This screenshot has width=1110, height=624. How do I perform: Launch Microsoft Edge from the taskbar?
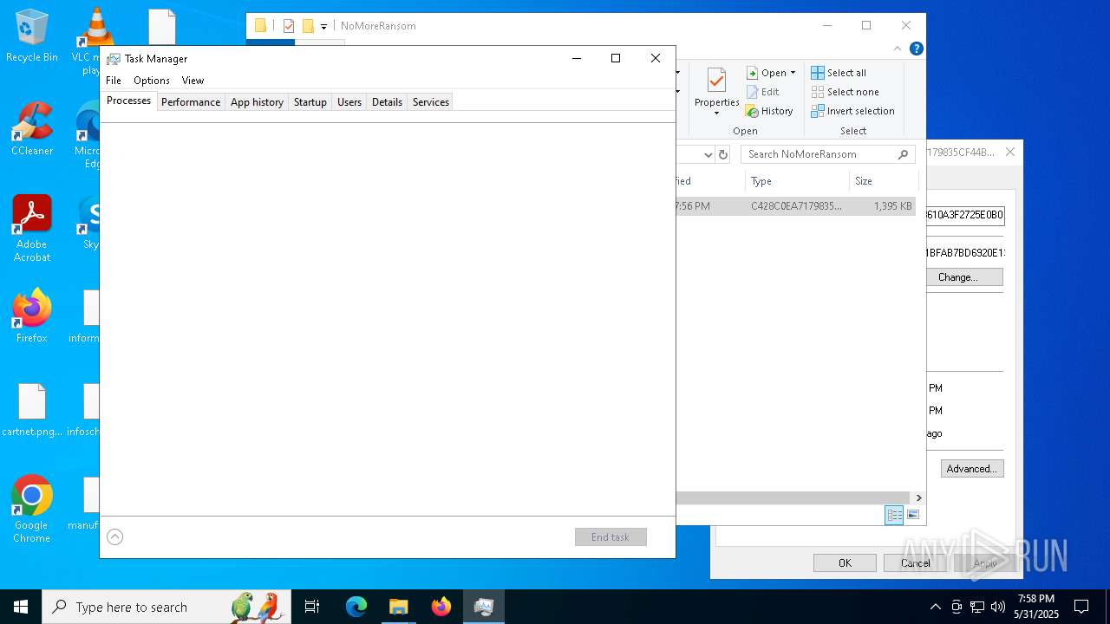(x=356, y=607)
